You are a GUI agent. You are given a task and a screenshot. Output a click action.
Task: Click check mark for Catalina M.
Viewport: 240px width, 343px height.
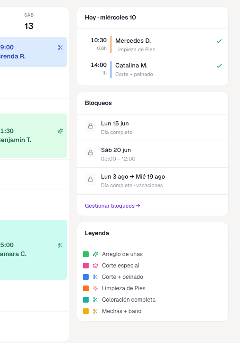click(219, 66)
